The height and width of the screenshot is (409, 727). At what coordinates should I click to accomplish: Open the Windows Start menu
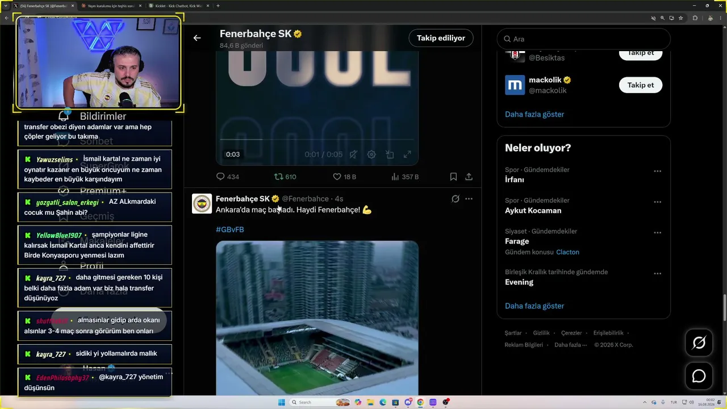click(x=282, y=402)
